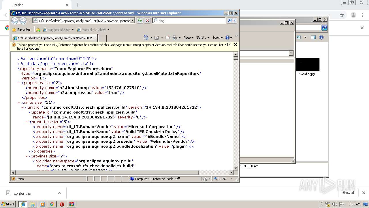Open search provider dropdown arrow
Screen dimensions: 369x208
235,21
